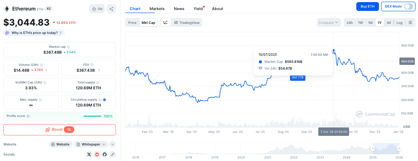Click left handle of timeline range selector
418x161 pixels.
(373, 148)
